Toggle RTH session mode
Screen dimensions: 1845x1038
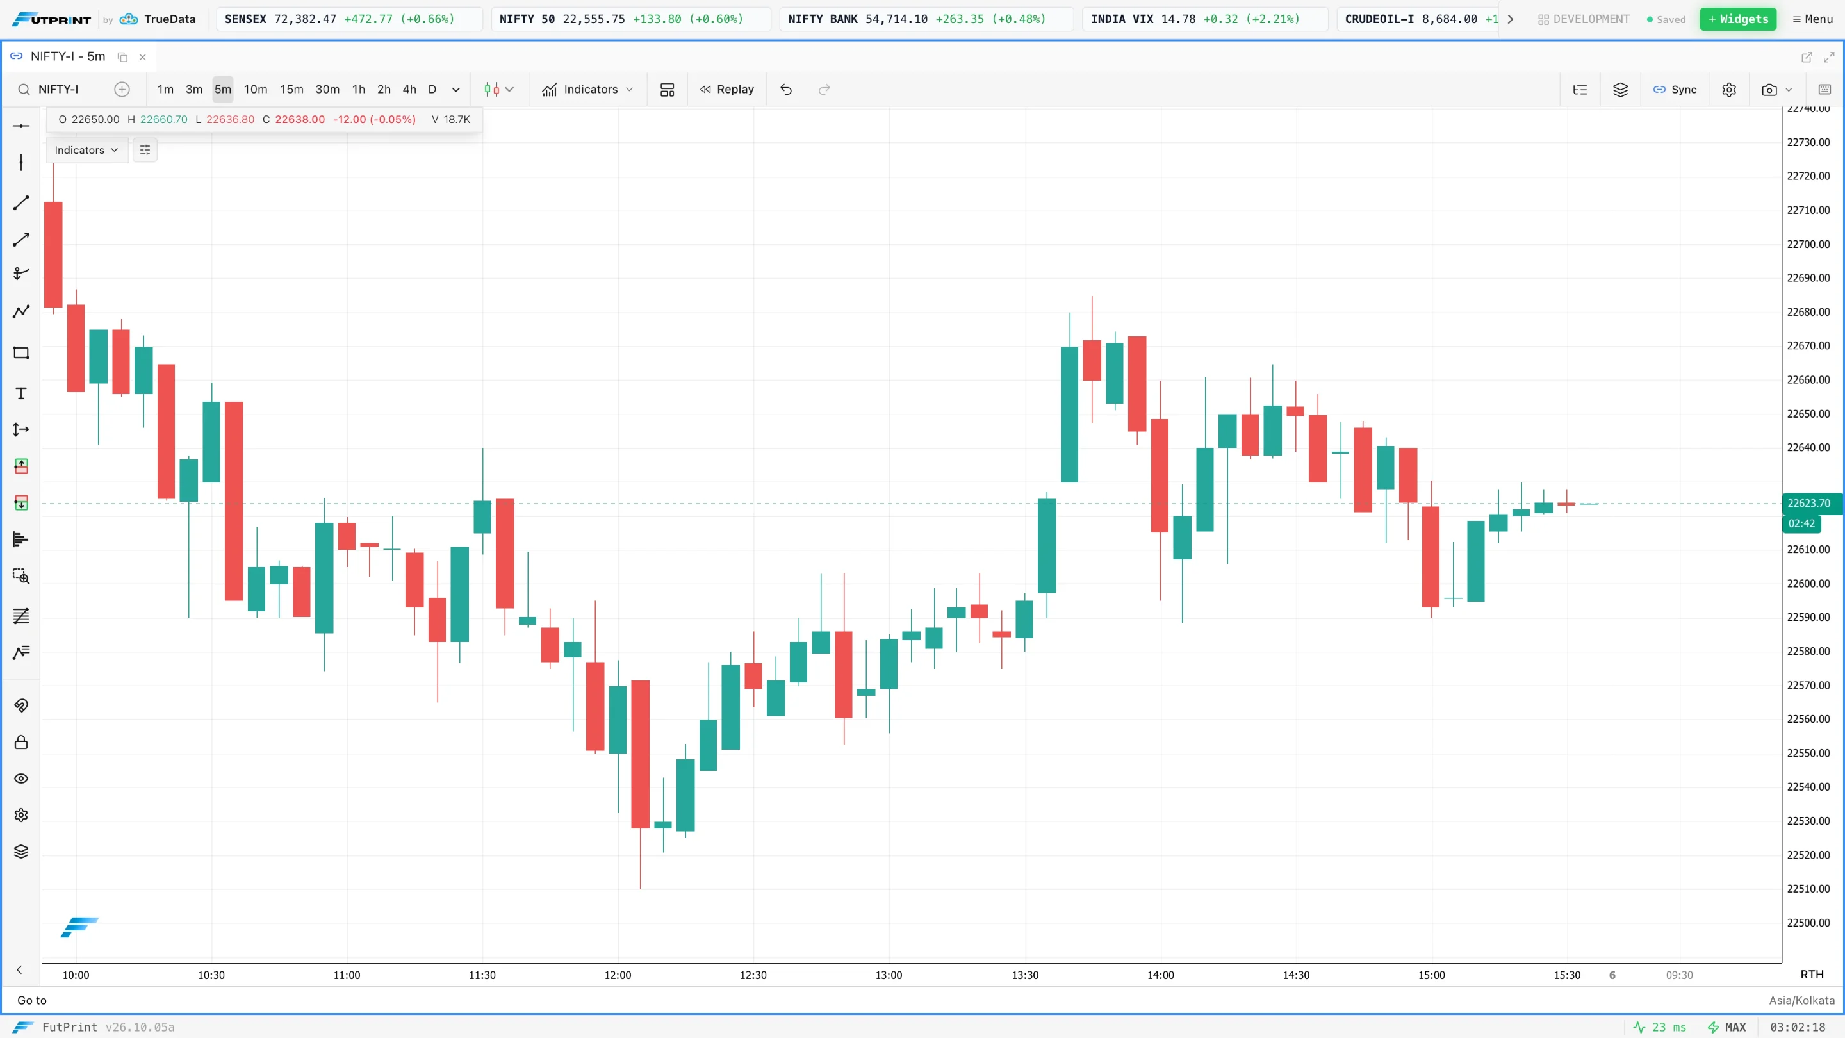click(1812, 975)
